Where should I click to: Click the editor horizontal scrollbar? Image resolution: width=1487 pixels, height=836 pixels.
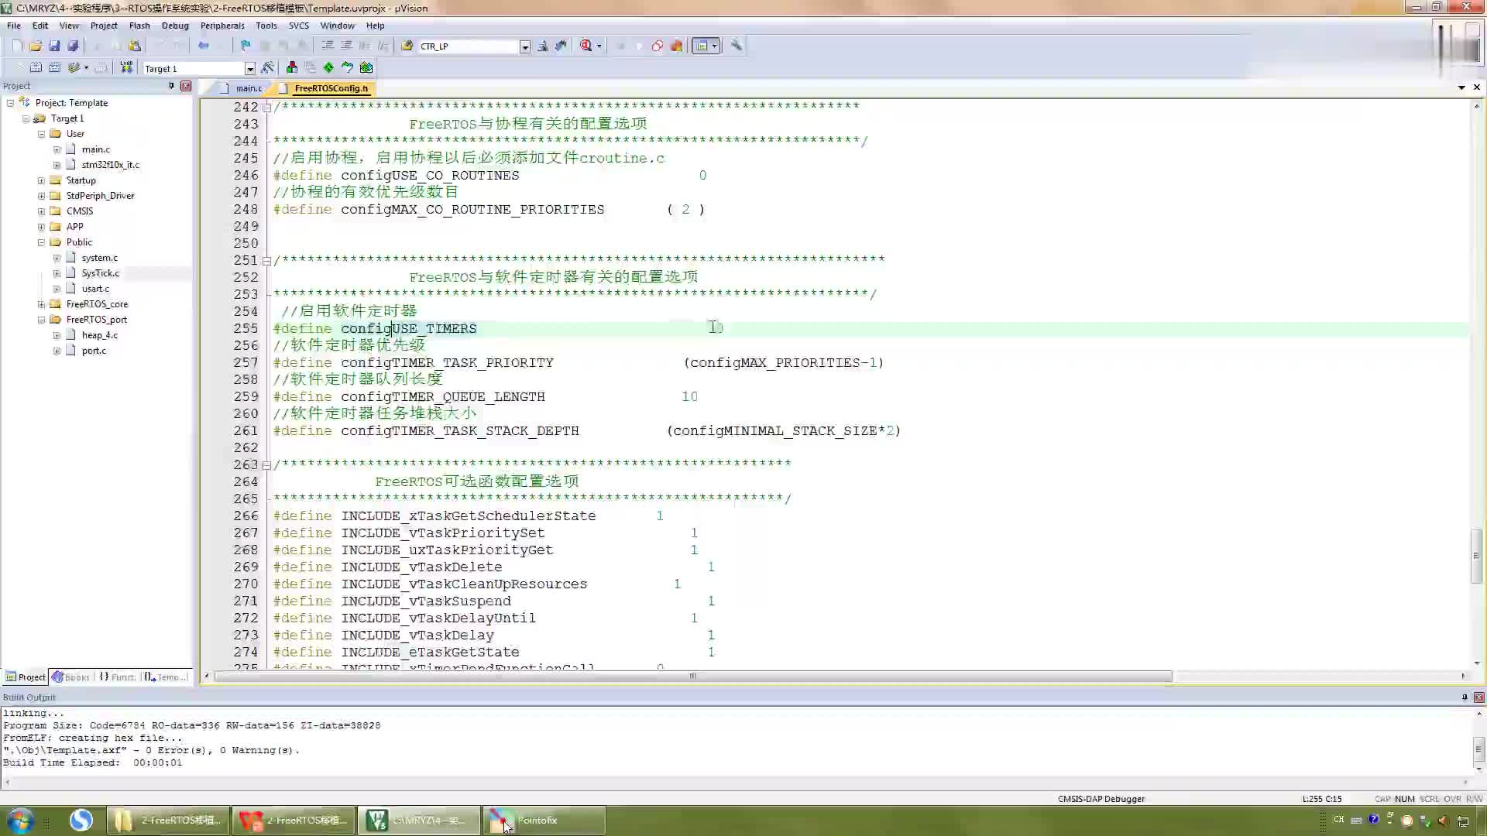(693, 677)
